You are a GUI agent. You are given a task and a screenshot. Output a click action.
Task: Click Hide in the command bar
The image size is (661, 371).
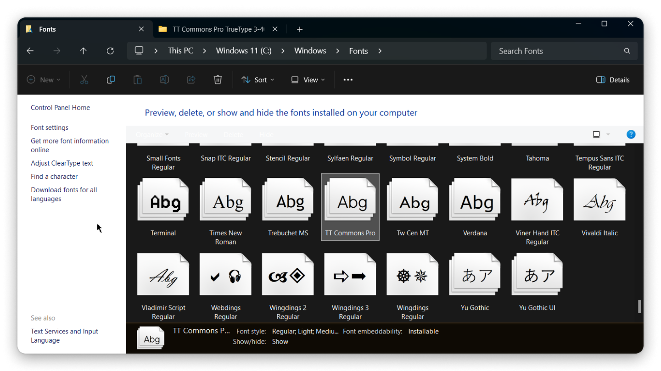point(266,134)
